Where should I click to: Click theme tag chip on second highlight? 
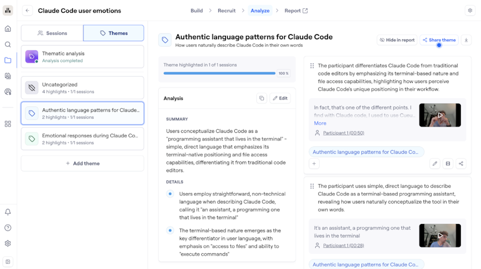tap(366, 265)
